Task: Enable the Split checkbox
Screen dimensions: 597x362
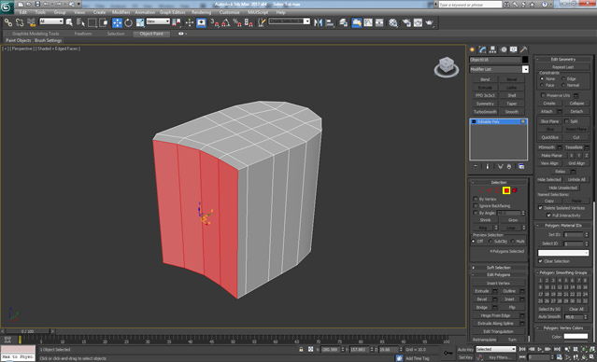Action: (566, 121)
